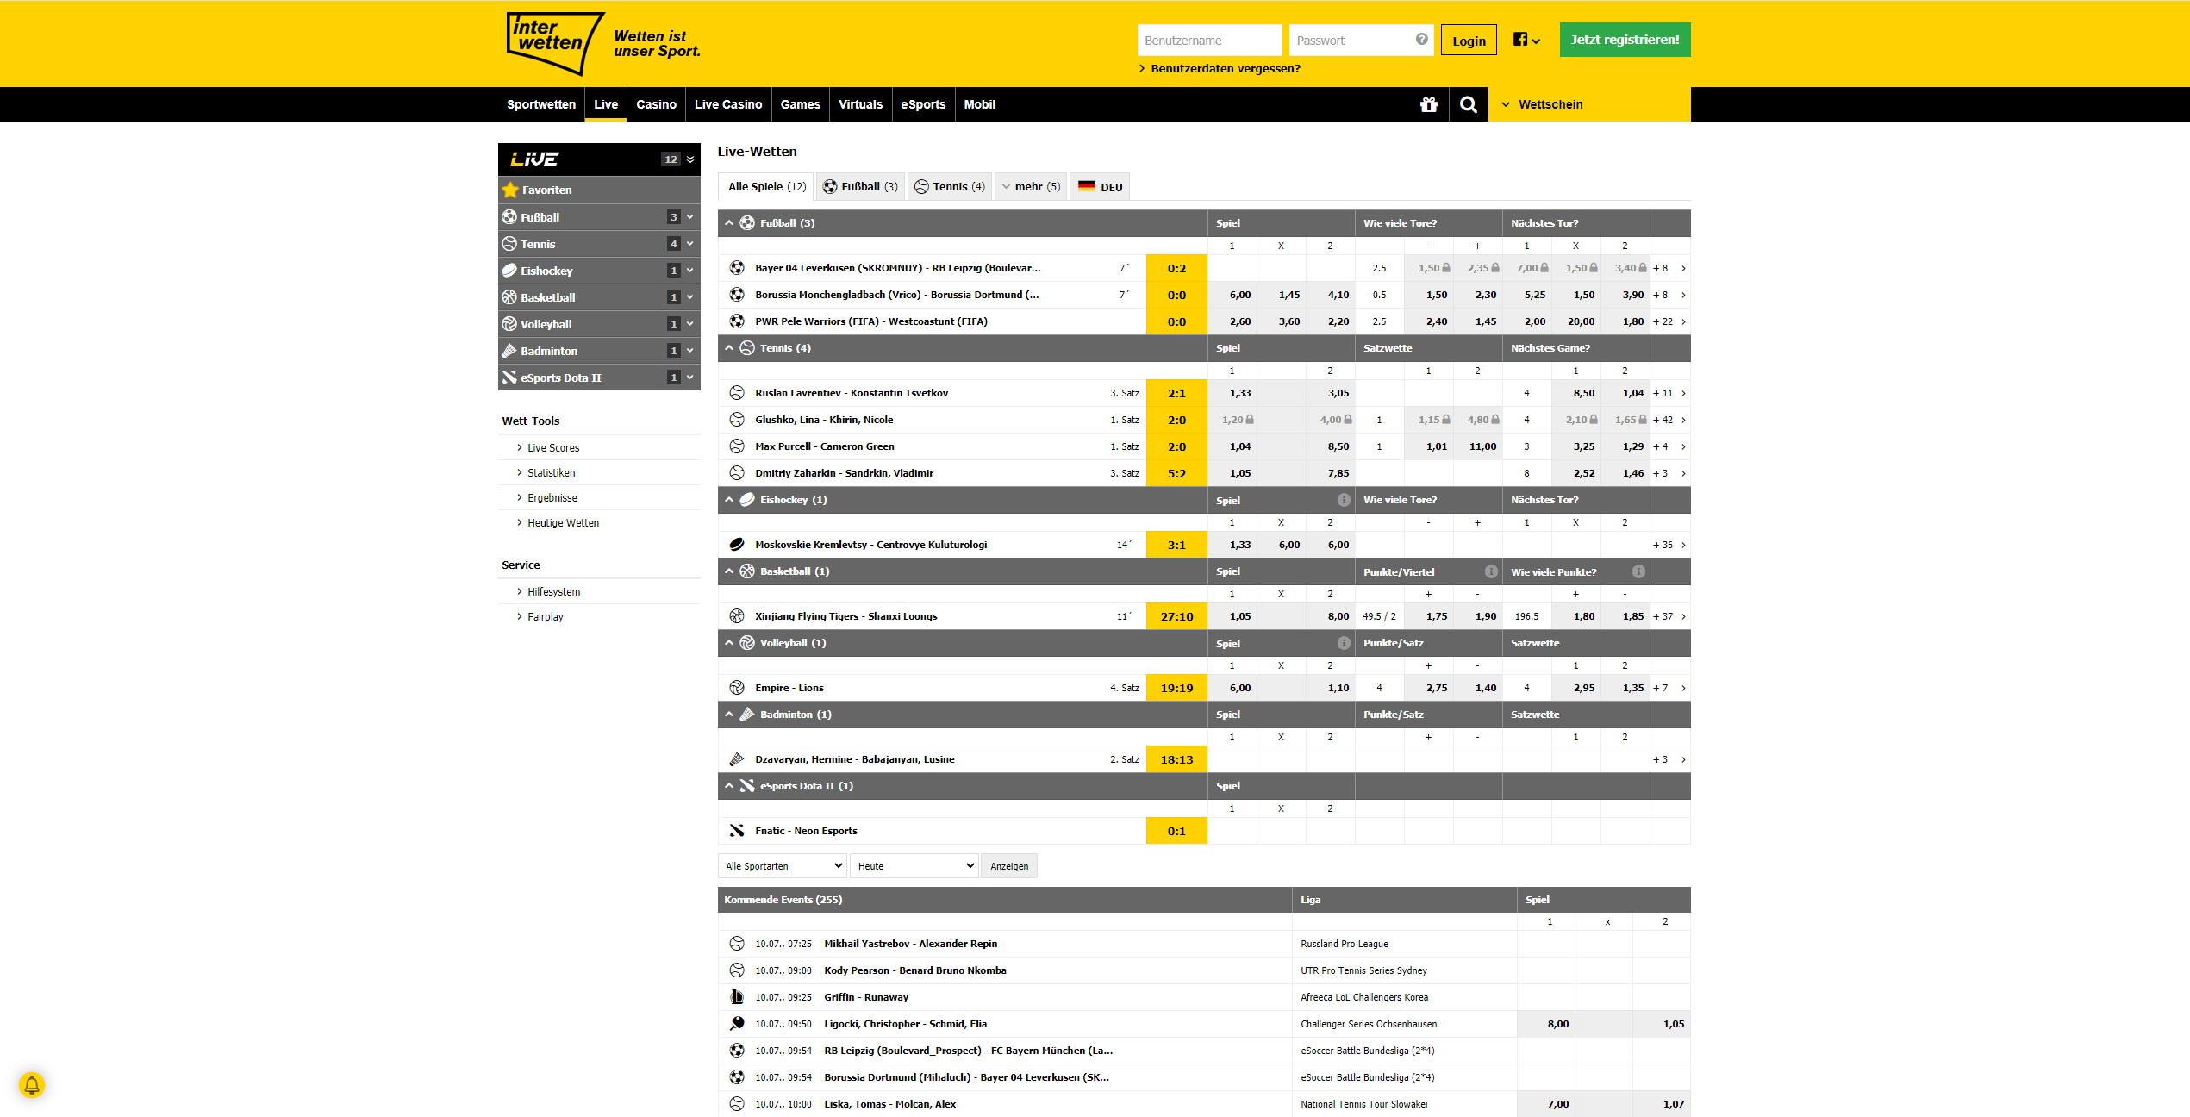Click Volleyball Spiel info icon
This screenshot has width=2190, height=1117.
(1343, 643)
